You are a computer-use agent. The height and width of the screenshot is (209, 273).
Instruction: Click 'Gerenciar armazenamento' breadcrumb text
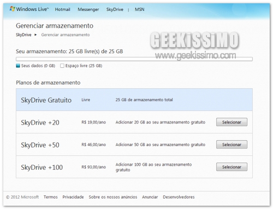click(x=66, y=34)
